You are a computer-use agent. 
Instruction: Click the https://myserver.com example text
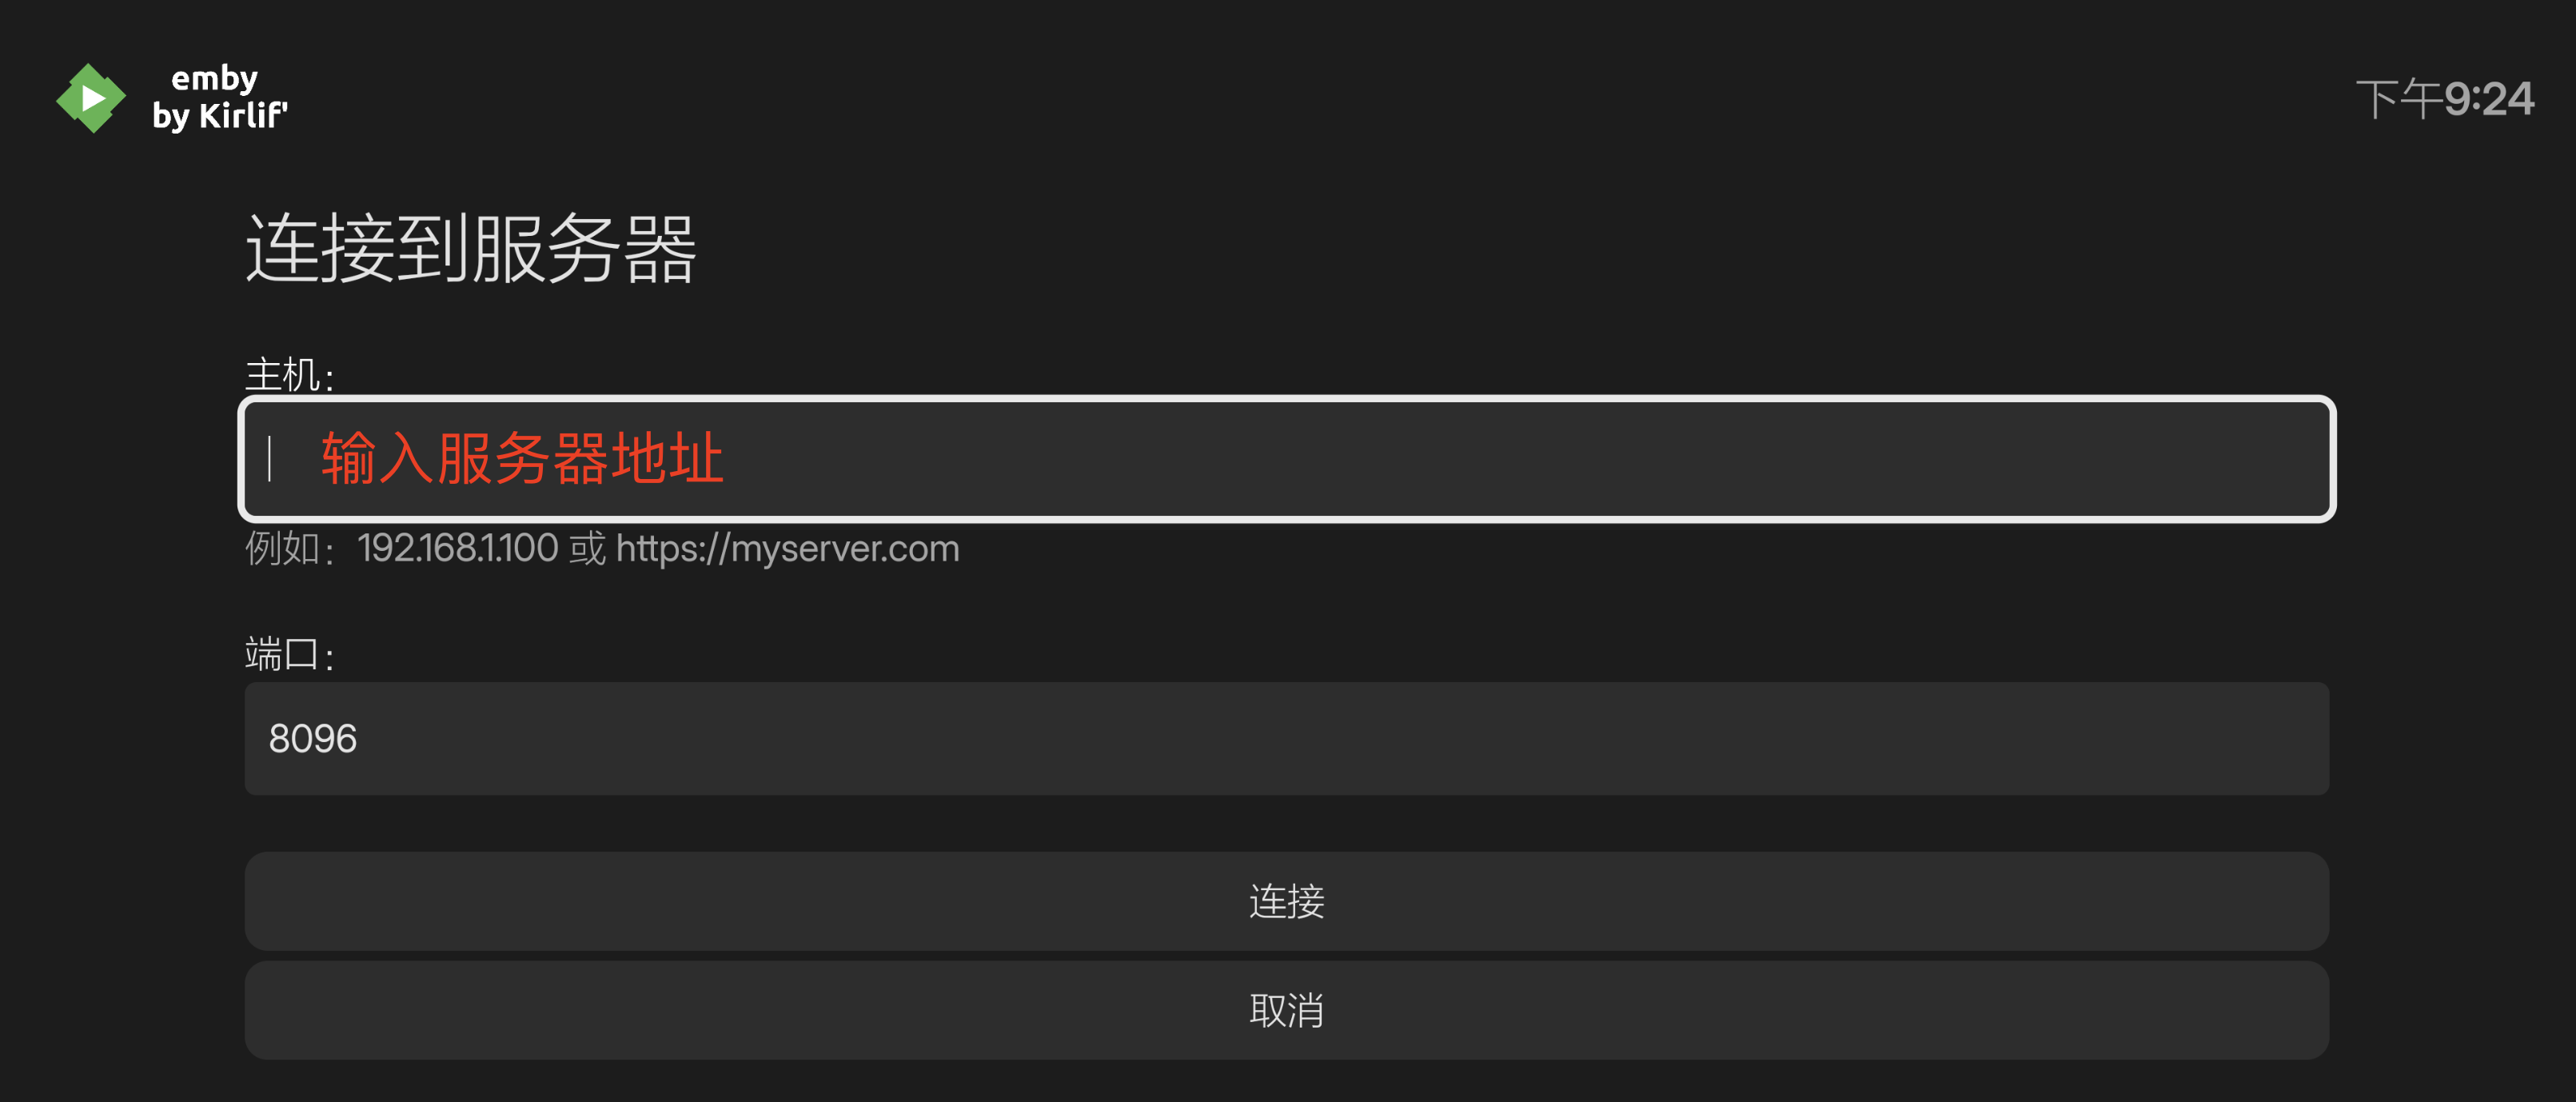pyautogui.click(x=788, y=548)
